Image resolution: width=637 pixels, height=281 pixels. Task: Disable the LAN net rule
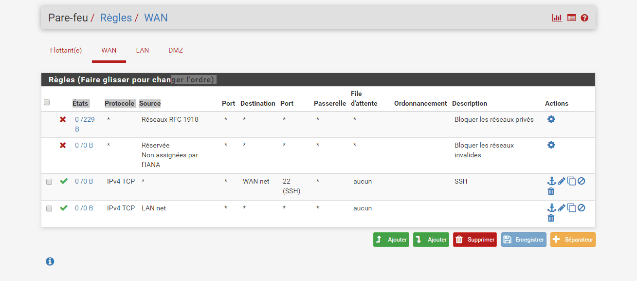coord(581,208)
